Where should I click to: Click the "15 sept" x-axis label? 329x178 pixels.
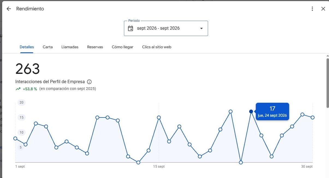pyautogui.click(x=159, y=167)
